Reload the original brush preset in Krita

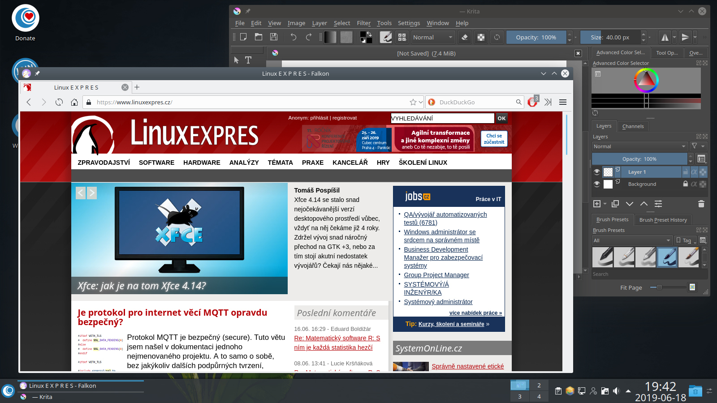coord(497,37)
